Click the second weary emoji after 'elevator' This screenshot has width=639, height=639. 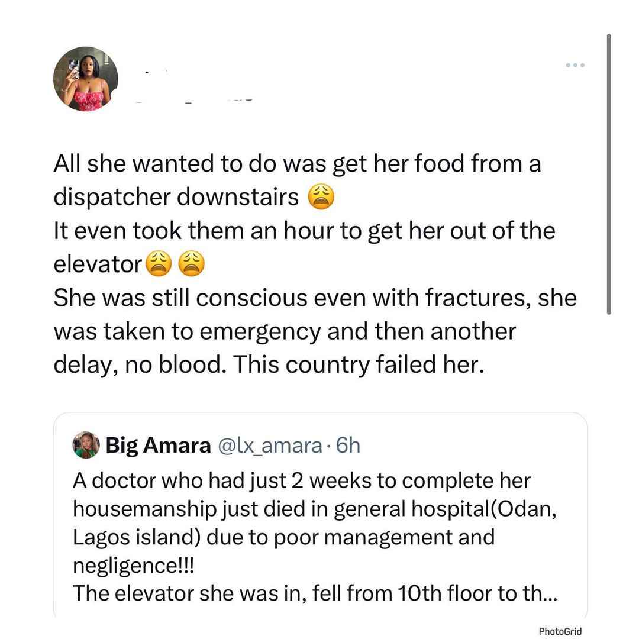pos(192,264)
